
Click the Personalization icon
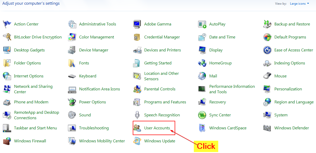click(267, 89)
